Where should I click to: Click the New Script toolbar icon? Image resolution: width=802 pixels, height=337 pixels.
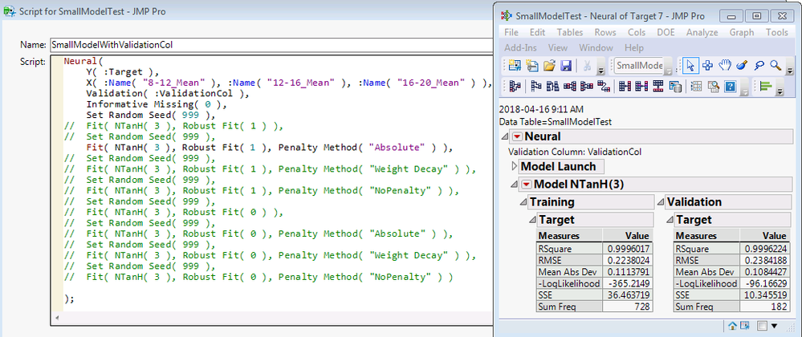click(x=532, y=66)
